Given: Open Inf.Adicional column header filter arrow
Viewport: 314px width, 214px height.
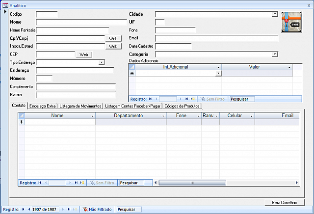Looking at the screenshot, I should [x=218, y=67].
